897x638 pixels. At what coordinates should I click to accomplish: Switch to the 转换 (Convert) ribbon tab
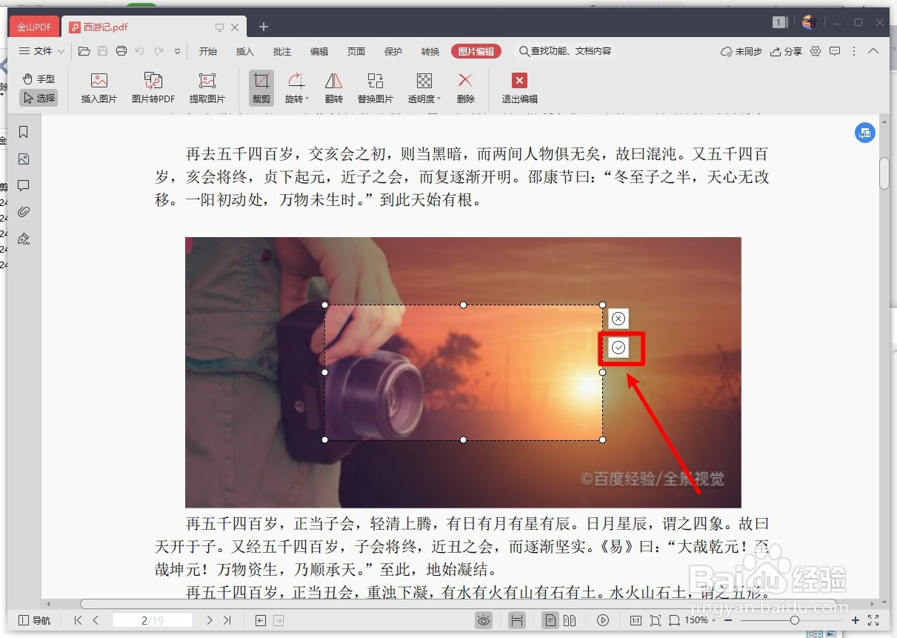coord(430,51)
